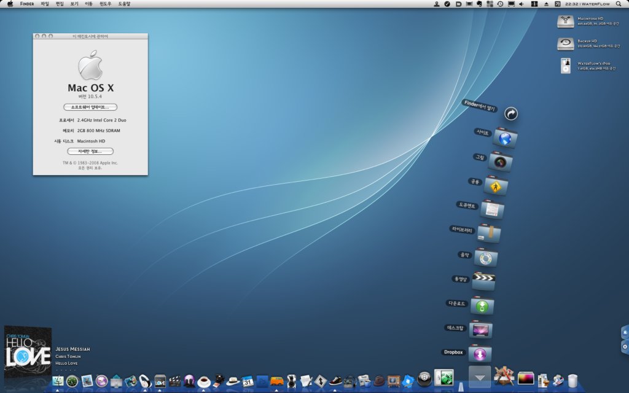629x393 pixels.
Task: Open the 윈도우 menu
Action: coord(106,4)
